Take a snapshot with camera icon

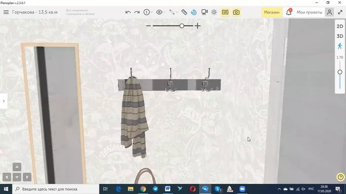[x=236, y=12]
